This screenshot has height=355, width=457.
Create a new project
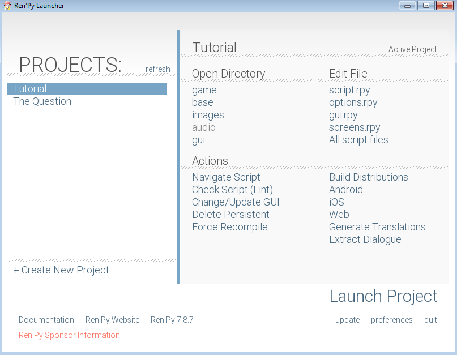[61, 270]
